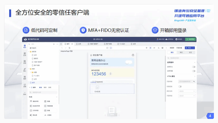The height and width of the screenshot is (123, 218).
Task: Collapse the first folder in page tree
Action: (x=29, y=52)
